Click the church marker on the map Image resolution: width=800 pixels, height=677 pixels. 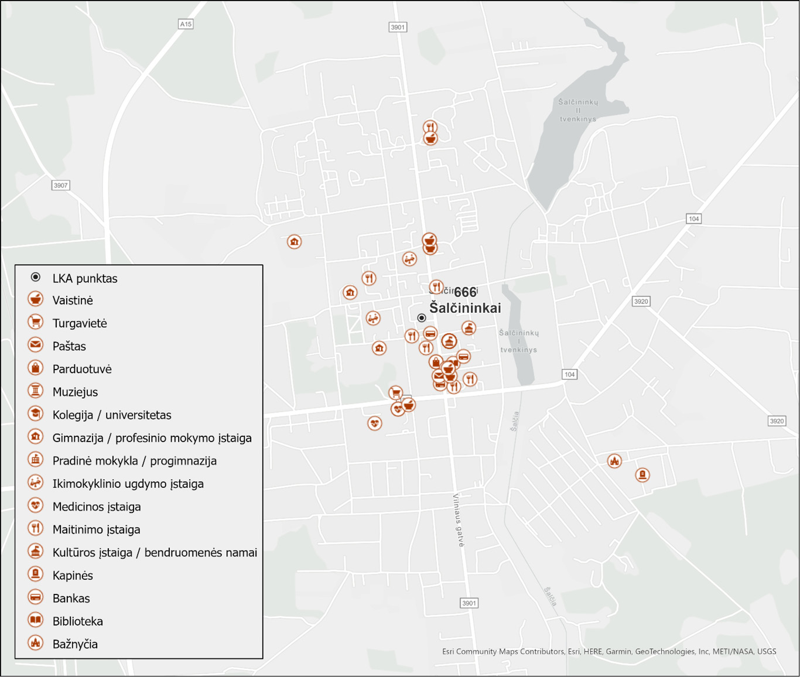pos(614,461)
